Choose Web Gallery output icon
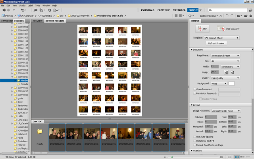 [x=228, y=29]
